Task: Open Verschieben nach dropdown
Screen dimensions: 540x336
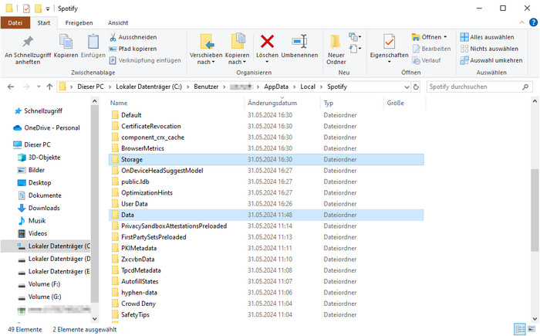Action: 206,62
